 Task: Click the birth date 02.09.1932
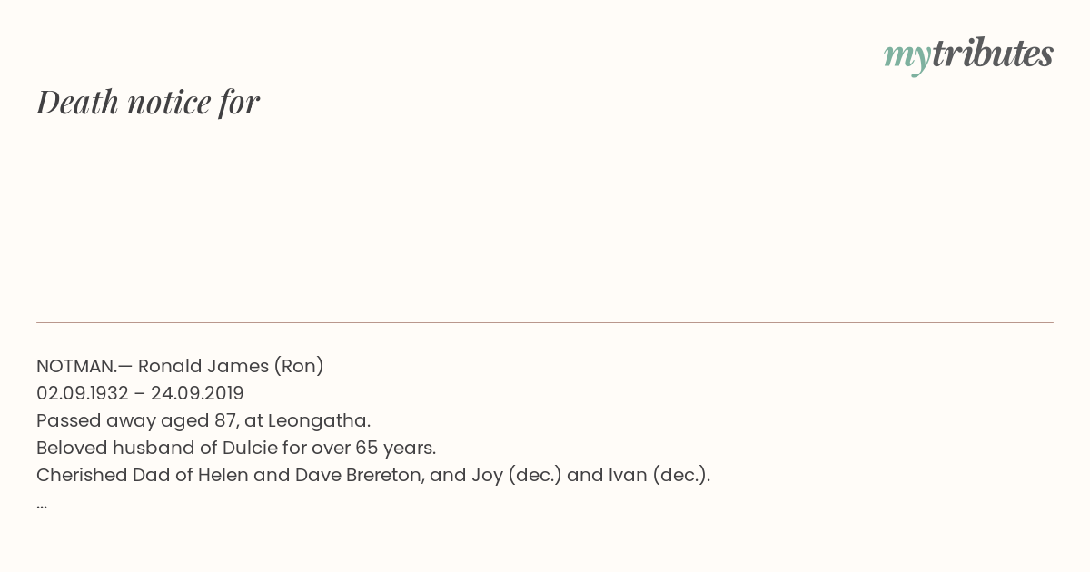point(83,393)
